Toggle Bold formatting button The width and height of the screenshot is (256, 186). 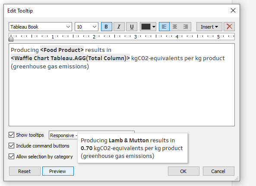point(107,27)
